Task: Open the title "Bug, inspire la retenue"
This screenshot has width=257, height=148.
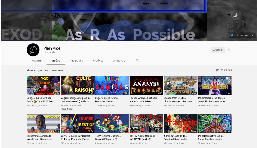Action: point(108,100)
